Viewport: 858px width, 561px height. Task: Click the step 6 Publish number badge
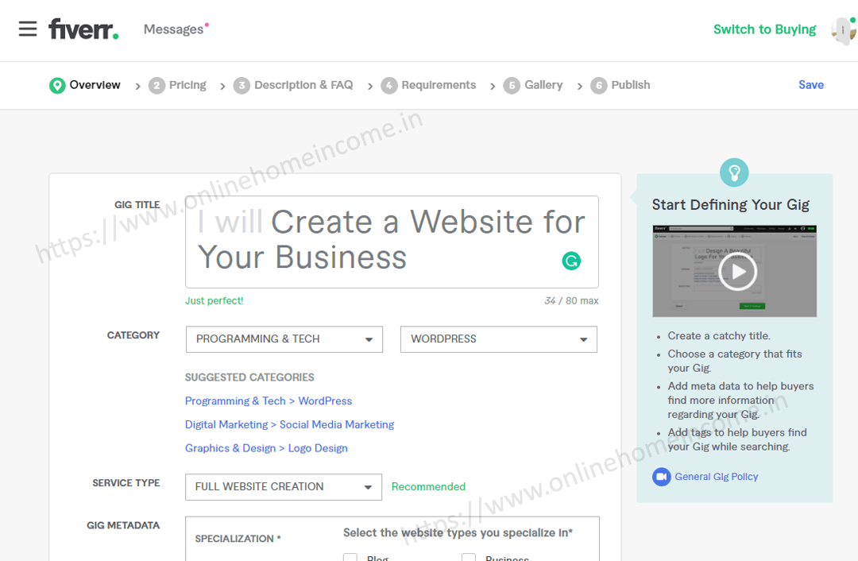pyautogui.click(x=599, y=85)
